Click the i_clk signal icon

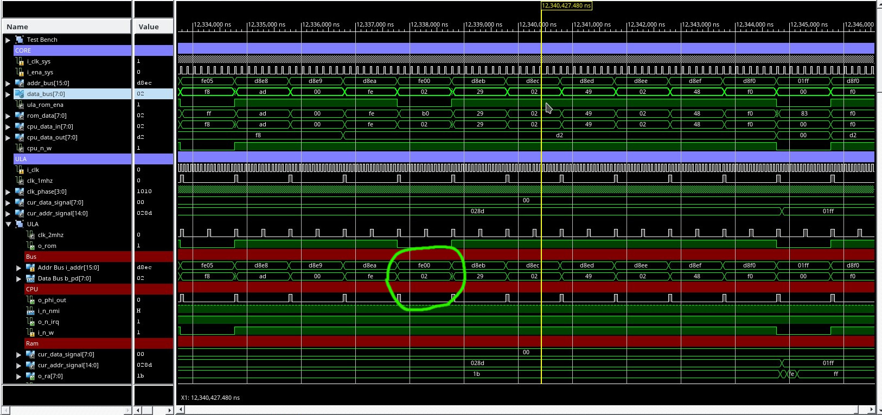[x=20, y=170]
